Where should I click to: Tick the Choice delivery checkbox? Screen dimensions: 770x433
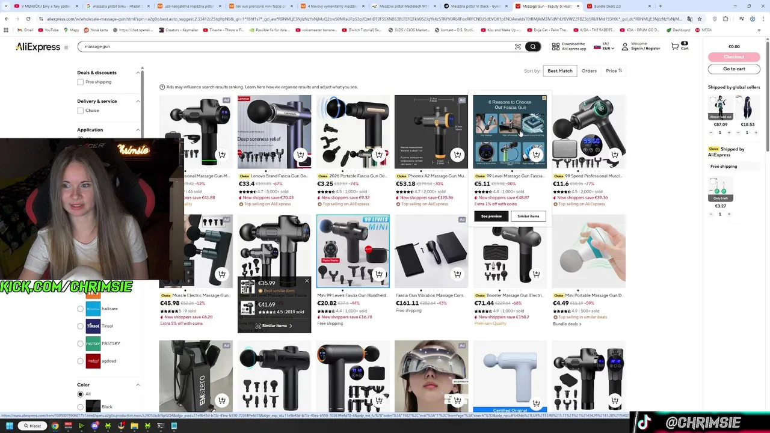(x=80, y=111)
